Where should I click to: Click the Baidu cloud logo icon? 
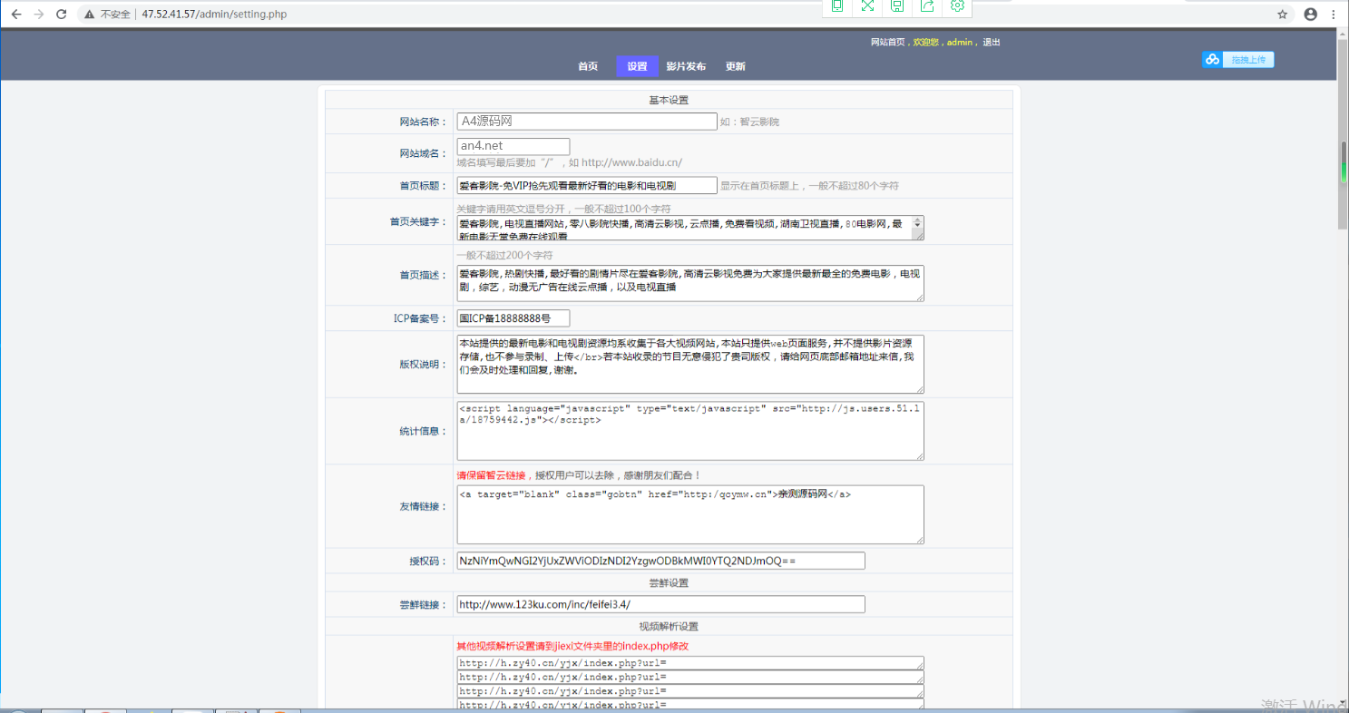pos(1213,60)
